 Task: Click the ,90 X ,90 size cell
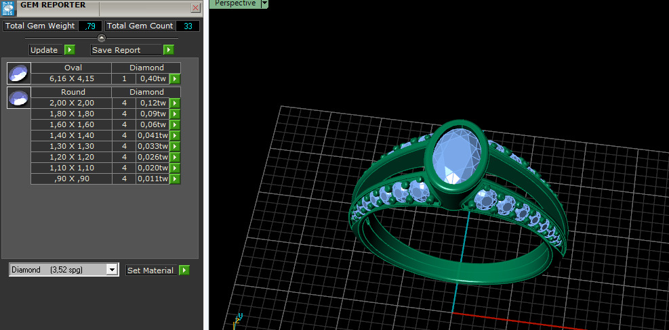71,179
